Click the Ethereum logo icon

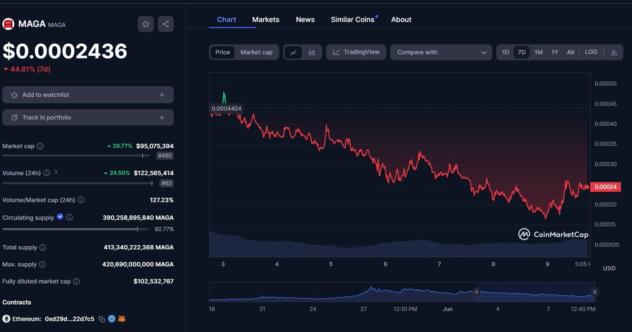[x=6, y=319]
